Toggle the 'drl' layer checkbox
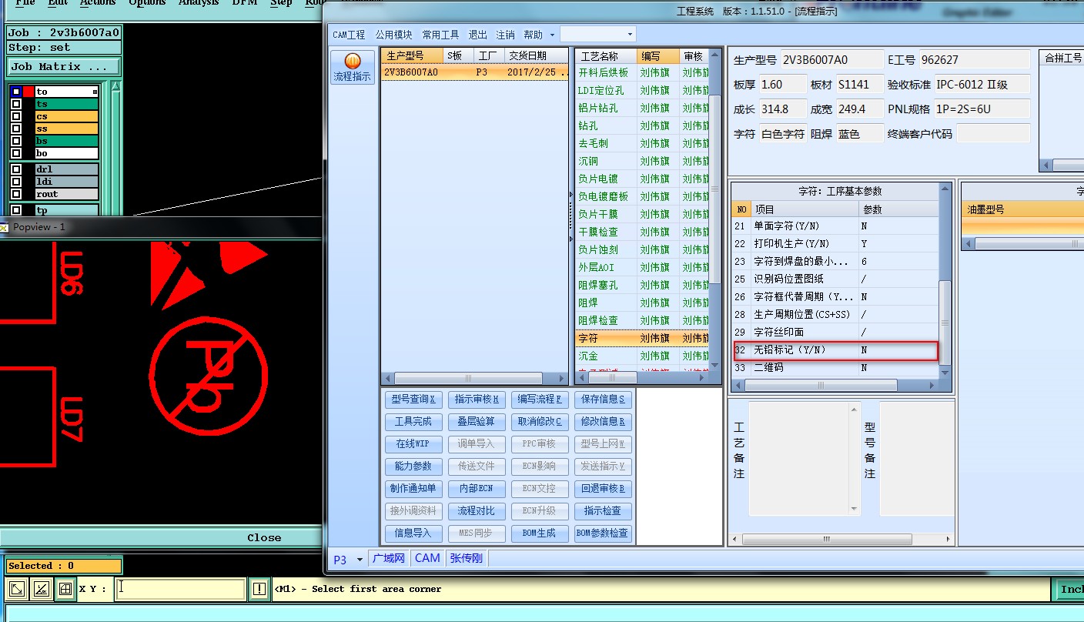This screenshot has width=1084, height=622. pyautogui.click(x=15, y=169)
